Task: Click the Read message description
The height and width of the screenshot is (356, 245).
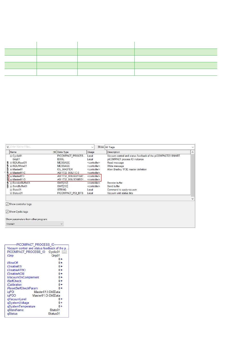Action: (x=116, y=163)
